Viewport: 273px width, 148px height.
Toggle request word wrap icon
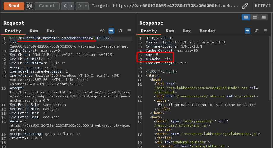coord(111,31)
